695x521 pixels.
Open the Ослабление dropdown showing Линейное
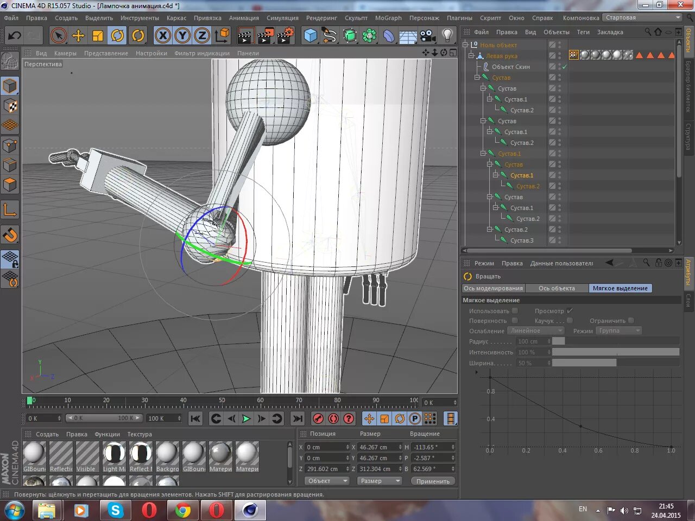pos(535,331)
